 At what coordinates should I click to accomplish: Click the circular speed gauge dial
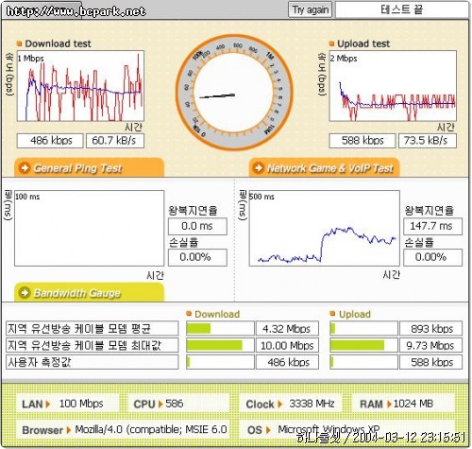coord(234,93)
